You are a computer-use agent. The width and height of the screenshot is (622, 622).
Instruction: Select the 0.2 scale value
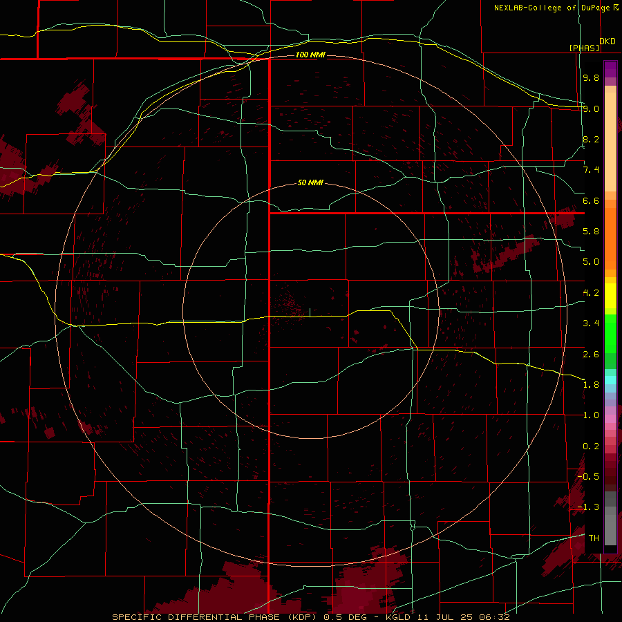point(591,446)
